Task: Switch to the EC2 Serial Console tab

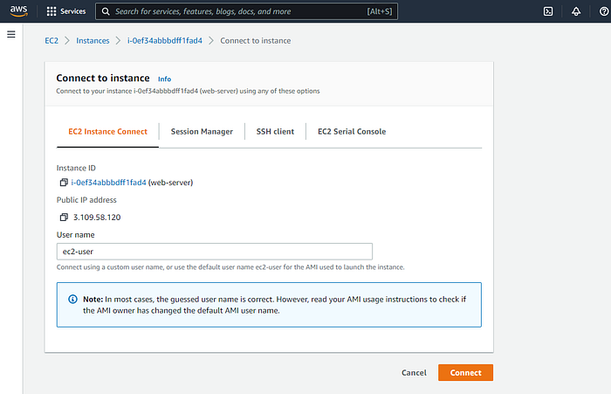Action: pos(352,131)
